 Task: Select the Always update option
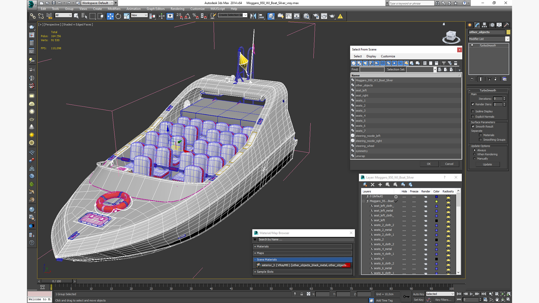tap(475, 150)
